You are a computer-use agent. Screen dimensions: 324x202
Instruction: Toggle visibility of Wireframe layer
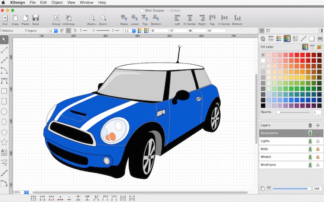click(310, 165)
